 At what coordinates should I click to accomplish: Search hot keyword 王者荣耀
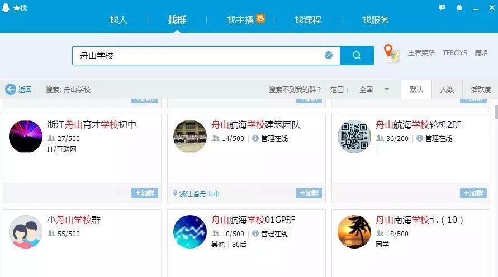[421, 52]
